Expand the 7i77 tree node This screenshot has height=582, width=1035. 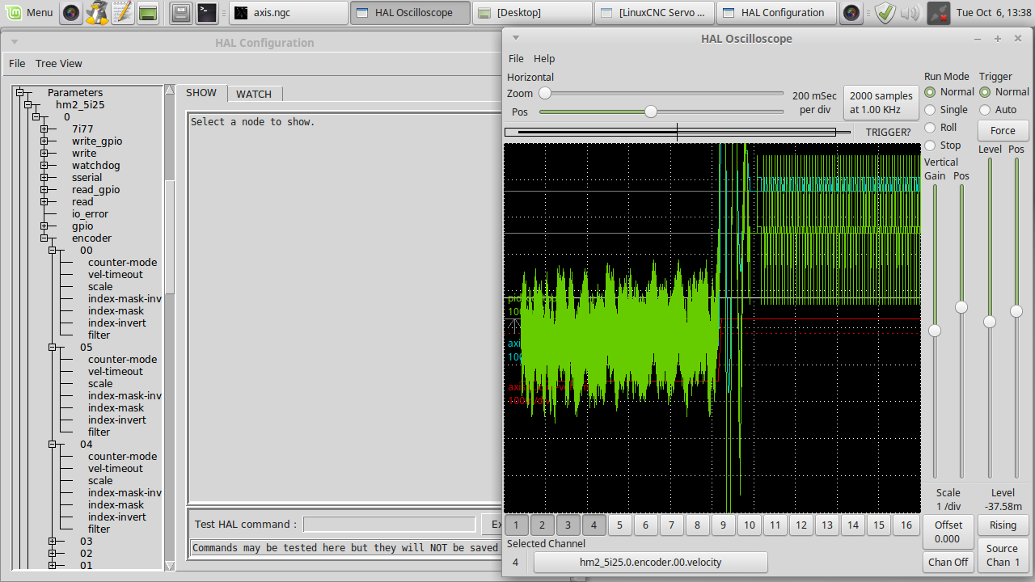coord(44,129)
